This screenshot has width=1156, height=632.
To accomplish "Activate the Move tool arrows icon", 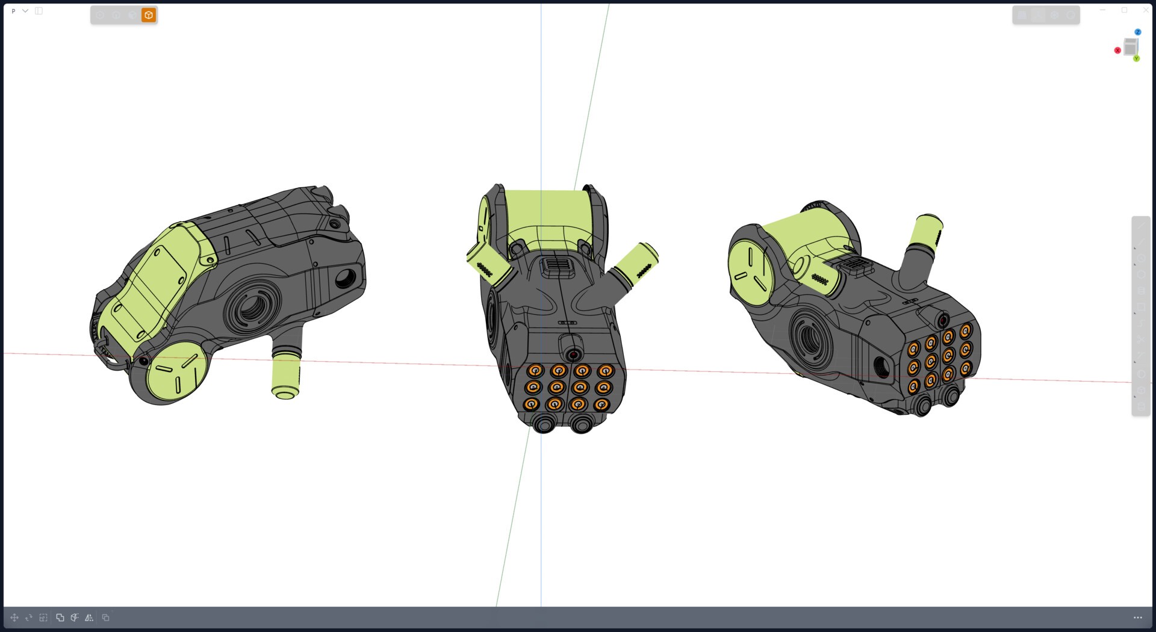I will click(x=14, y=618).
